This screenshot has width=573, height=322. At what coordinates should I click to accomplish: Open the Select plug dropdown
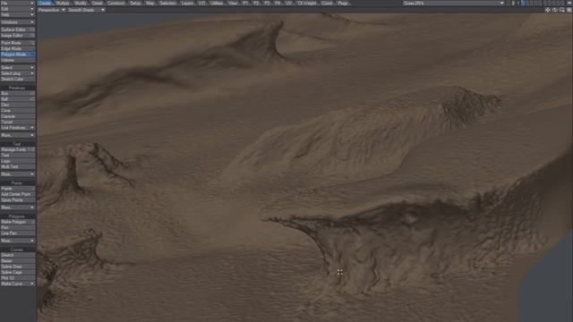click(x=18, y=73)
